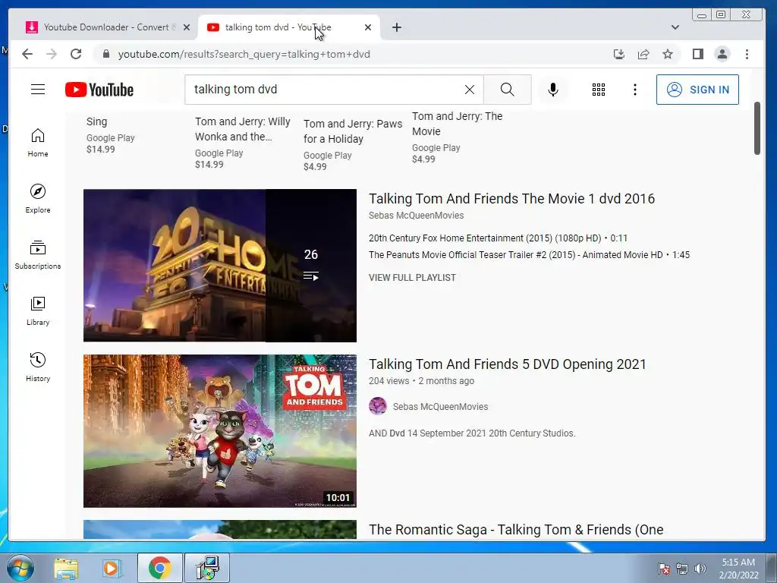Screen dimensions: 777x583
Task: Reload the page
Action: 76,54
